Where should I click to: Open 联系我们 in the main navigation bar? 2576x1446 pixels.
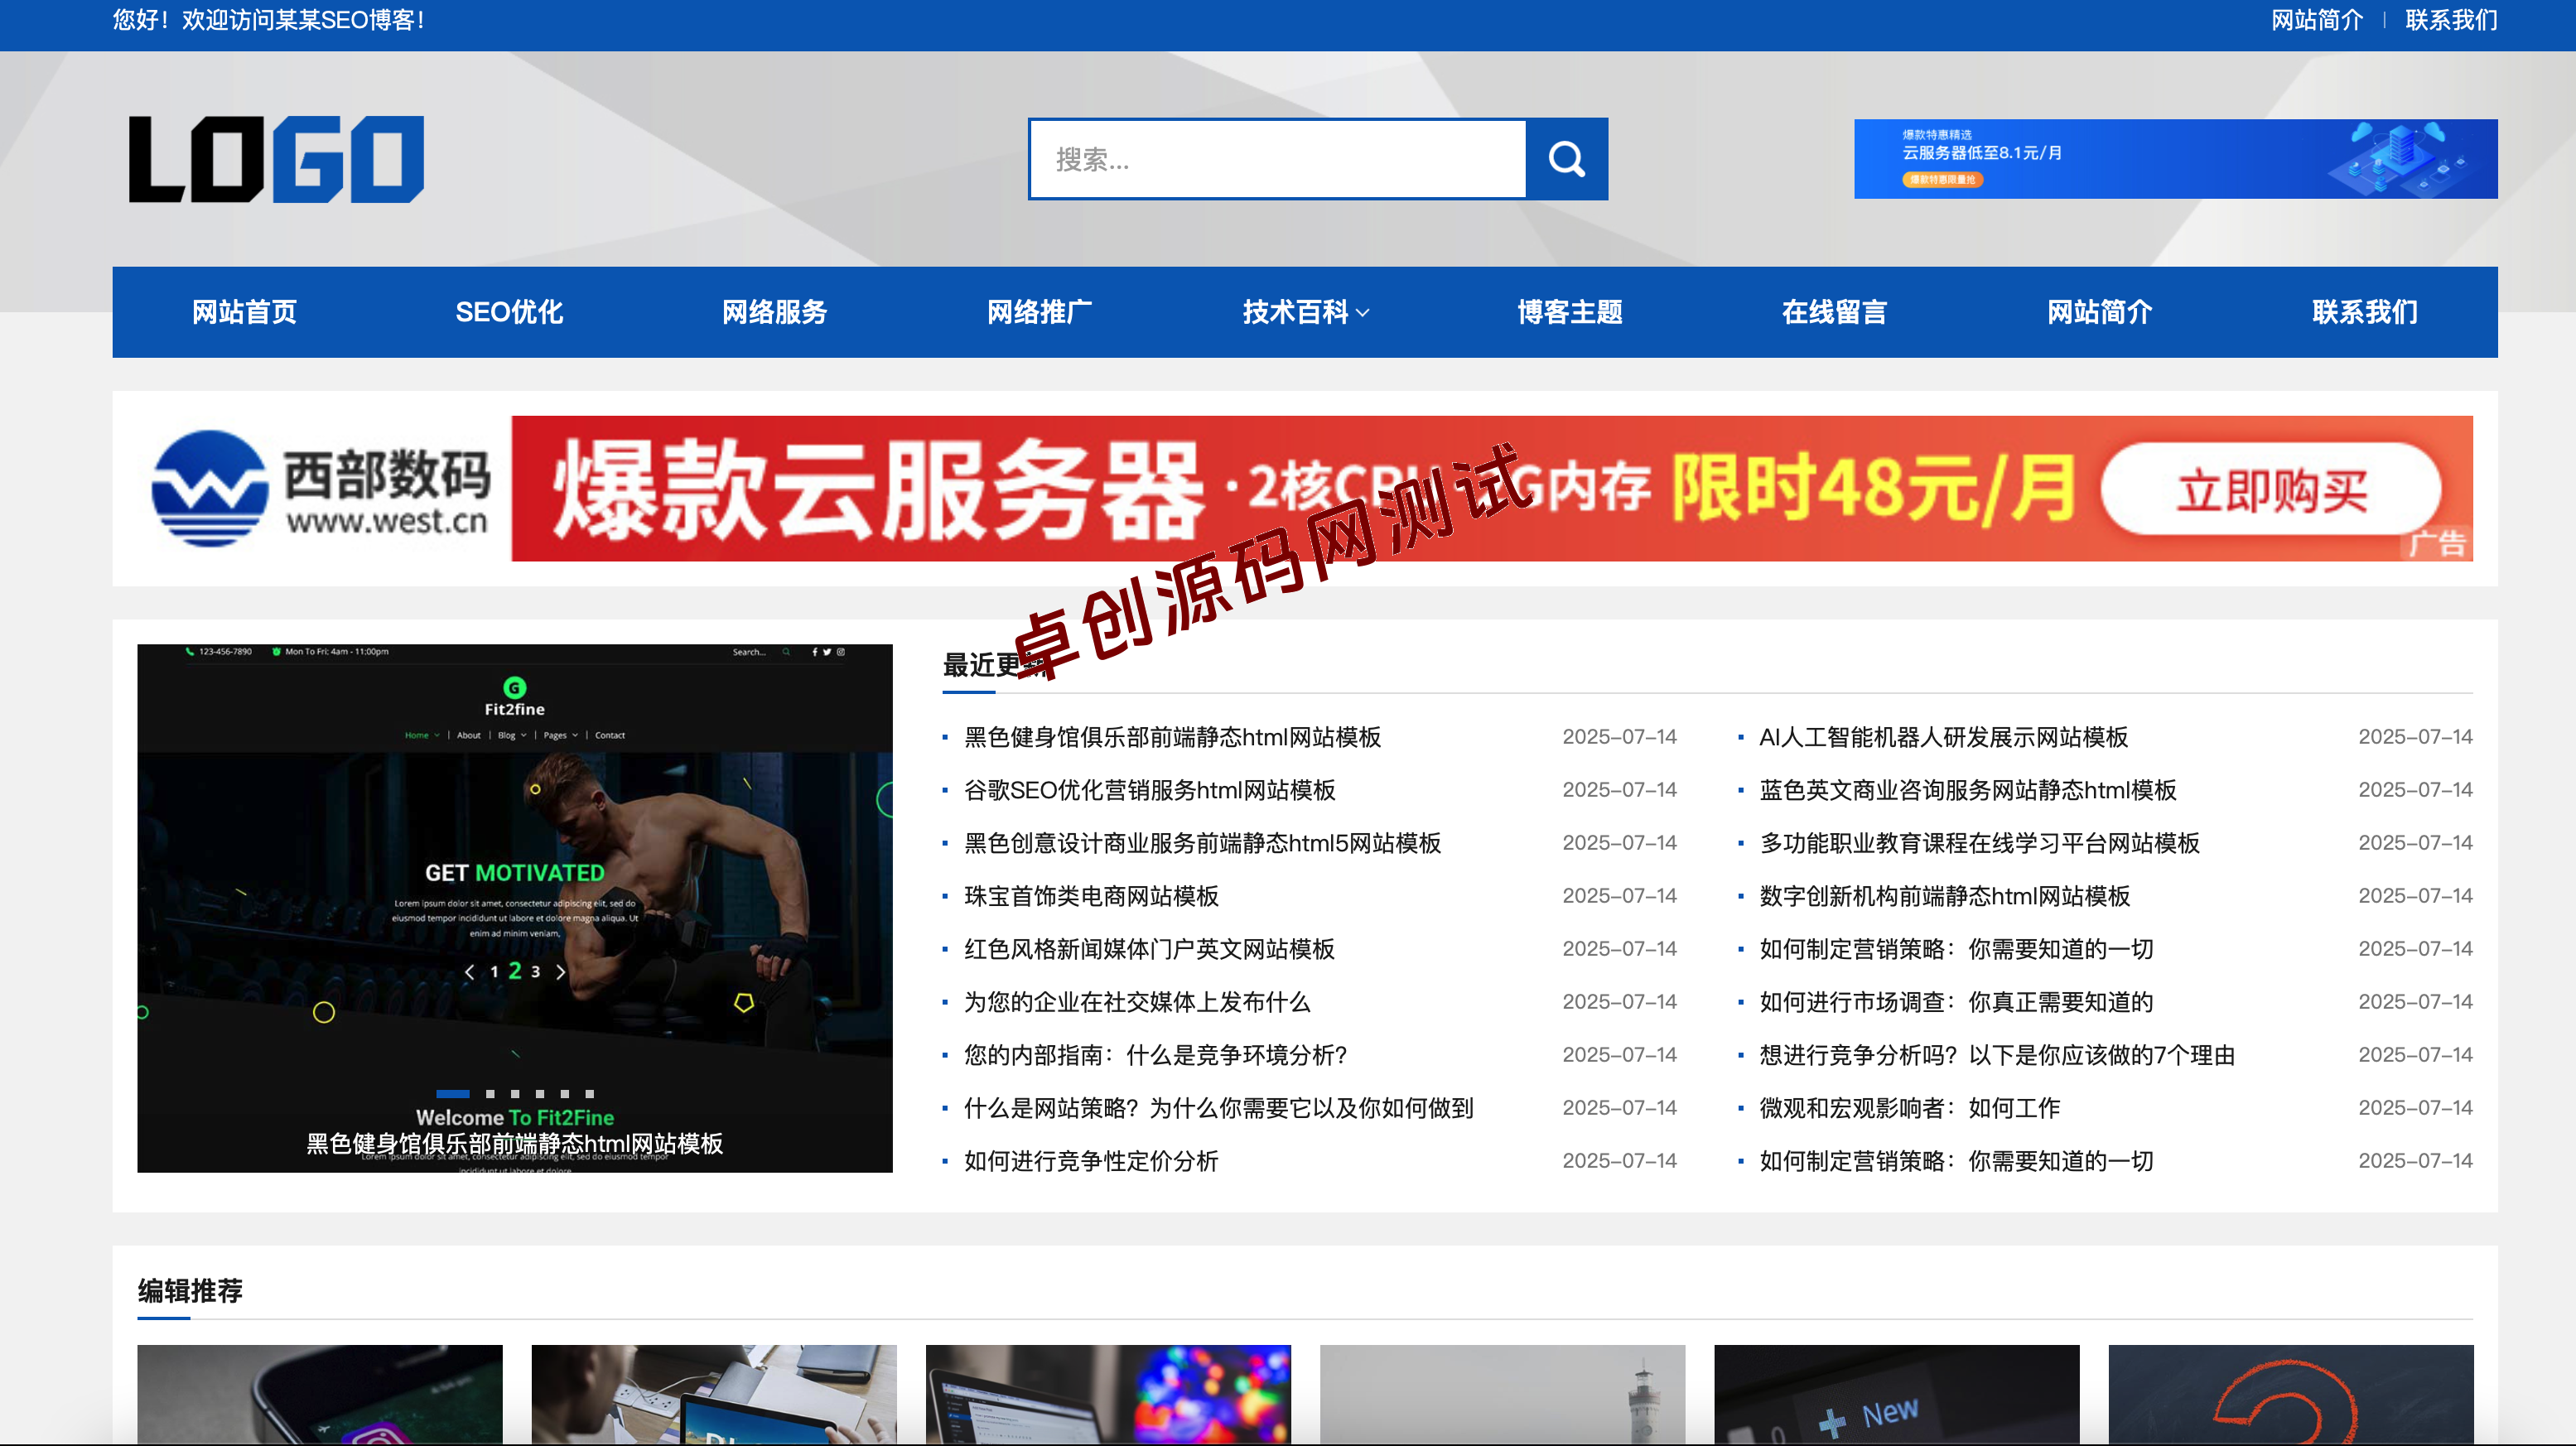tap(2364, 312)
